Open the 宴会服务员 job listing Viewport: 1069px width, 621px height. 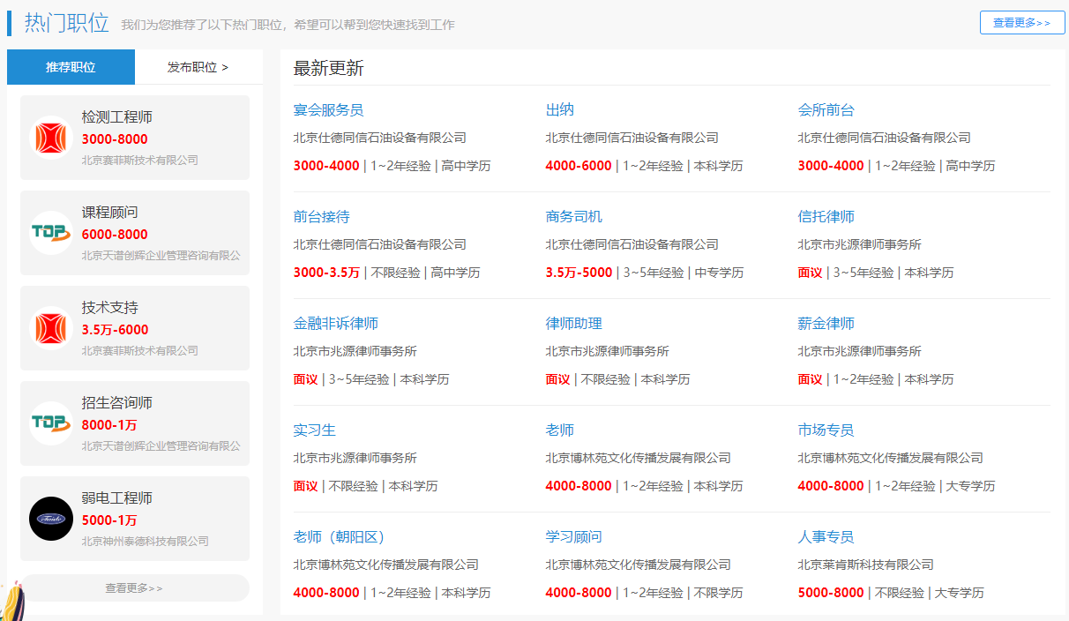(x=328, y=110)
